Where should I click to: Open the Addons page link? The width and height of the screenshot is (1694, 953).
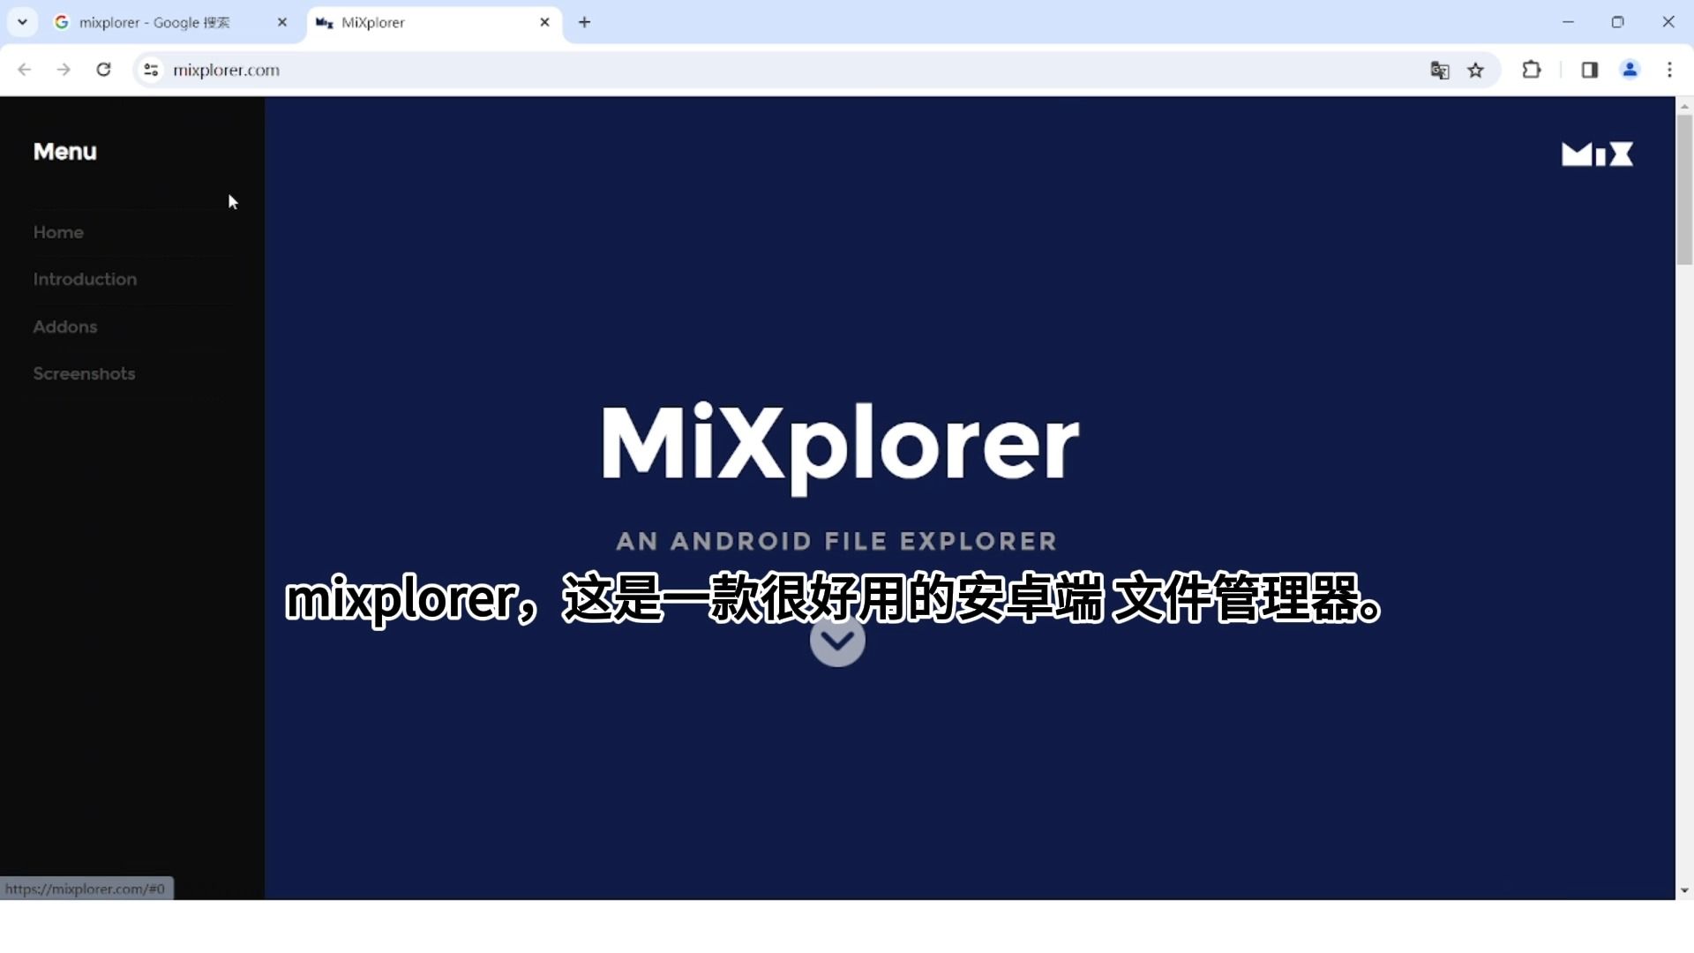[65, 326]
